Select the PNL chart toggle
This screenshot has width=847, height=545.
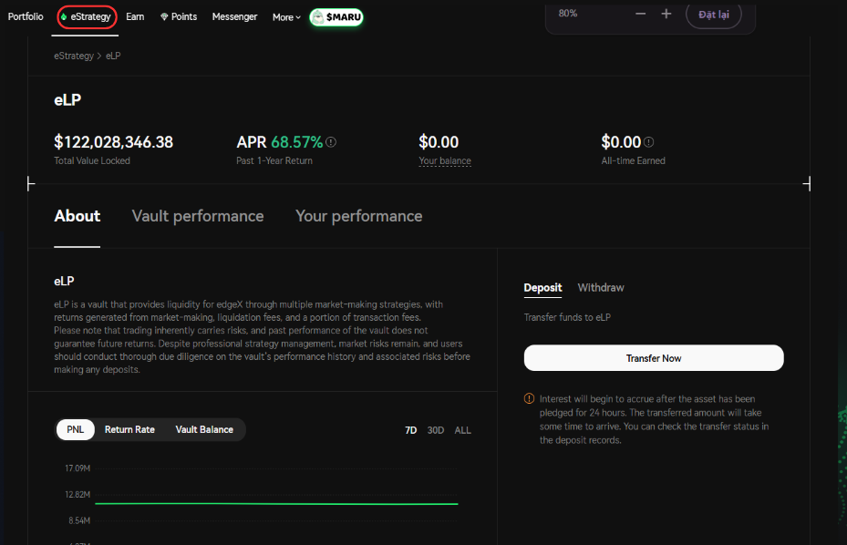(75, 429)
